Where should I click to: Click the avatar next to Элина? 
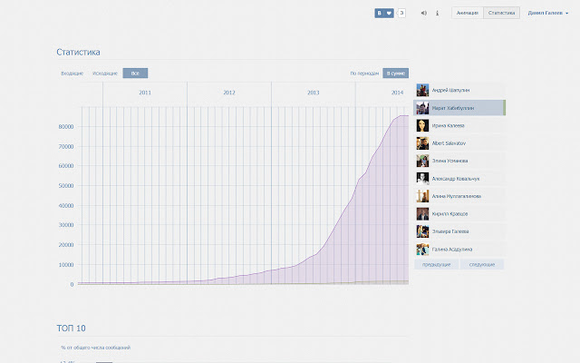pyautogui.click(x=422, y=161)
